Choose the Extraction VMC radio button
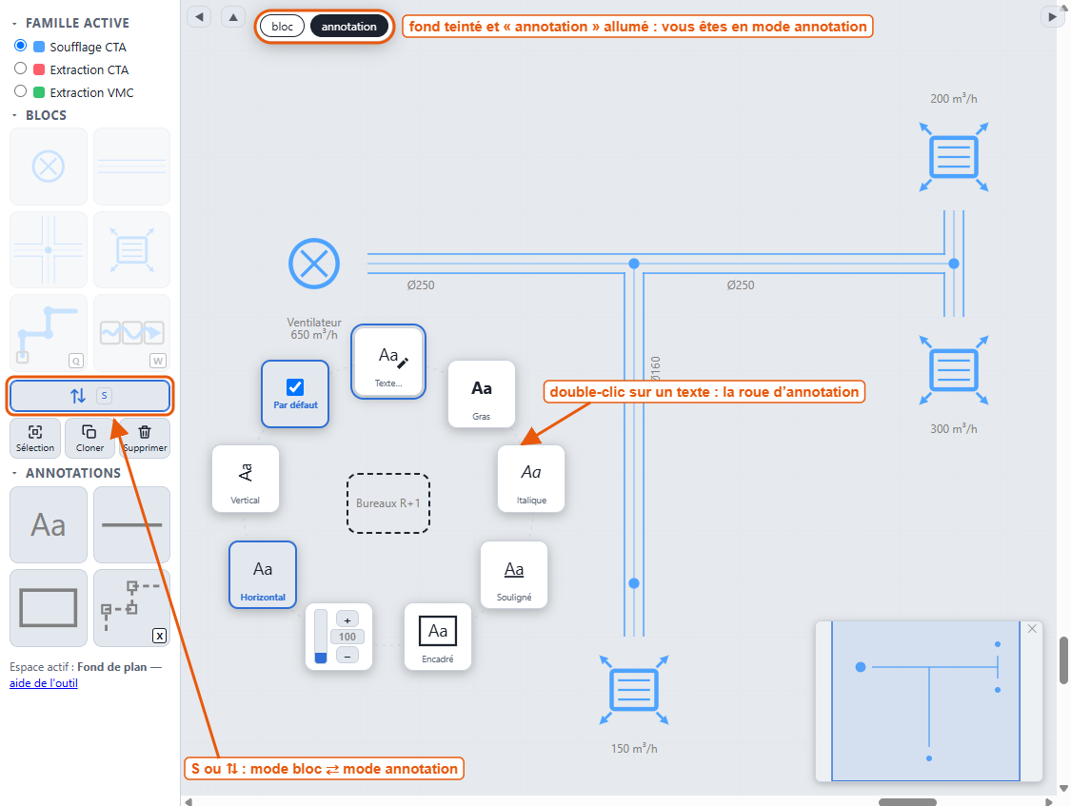The height and width of the screenshot is (806, 1071). (x=21, y=91)
